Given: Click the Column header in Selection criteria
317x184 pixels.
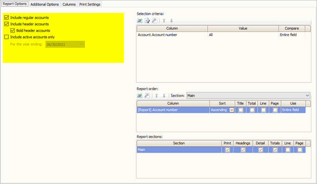Looking at the screenshot, I should pos(172,29).
